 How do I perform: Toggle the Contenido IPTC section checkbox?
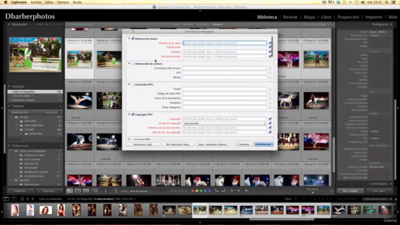tap(133, 84)
